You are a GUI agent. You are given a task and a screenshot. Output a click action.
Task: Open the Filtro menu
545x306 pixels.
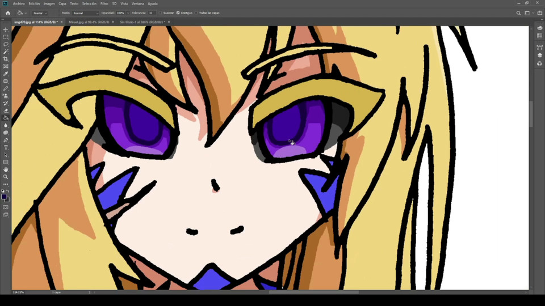pos(104,3)
